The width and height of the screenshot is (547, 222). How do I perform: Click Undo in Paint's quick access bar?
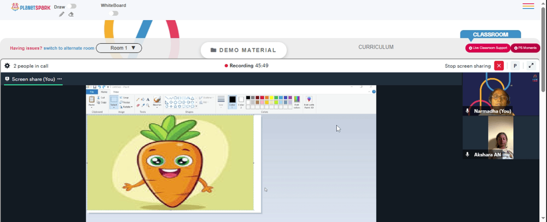point(99,87)
